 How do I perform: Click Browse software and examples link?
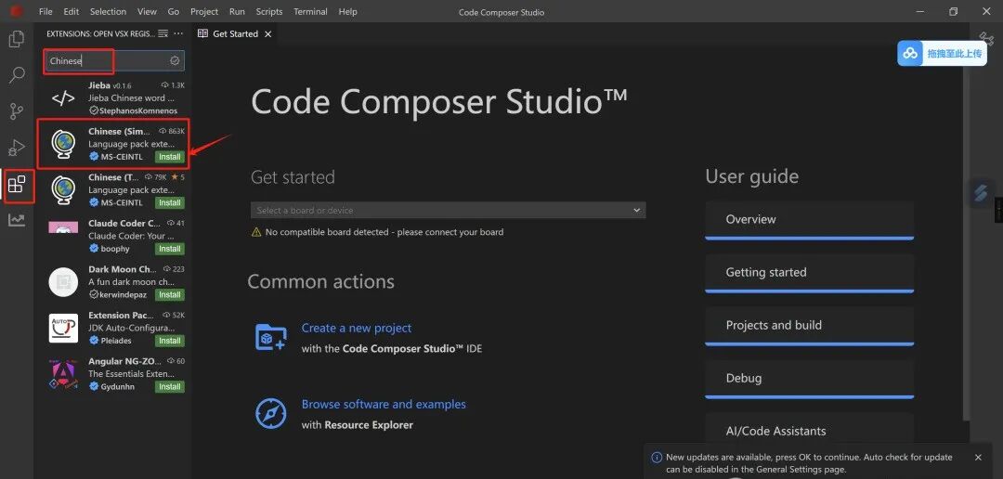384,404
